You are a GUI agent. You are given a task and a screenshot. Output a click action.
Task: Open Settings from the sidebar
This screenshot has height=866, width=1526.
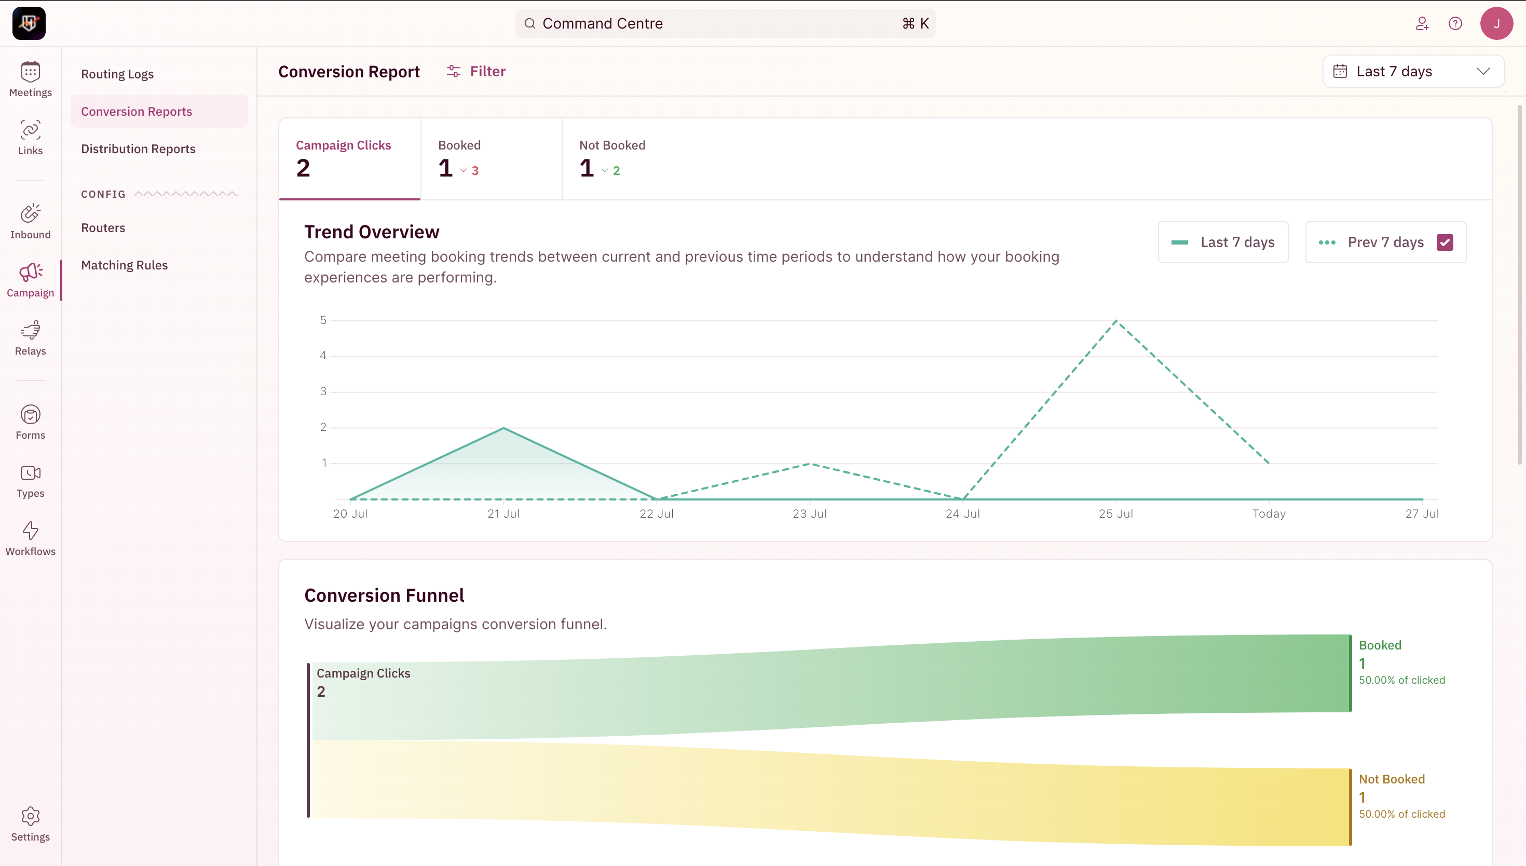30,824
